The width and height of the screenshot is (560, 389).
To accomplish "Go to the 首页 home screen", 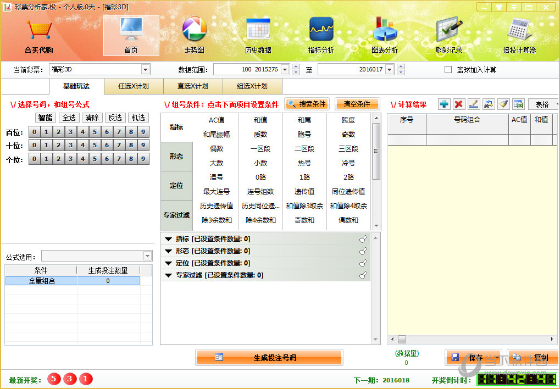I will [131, 36].
